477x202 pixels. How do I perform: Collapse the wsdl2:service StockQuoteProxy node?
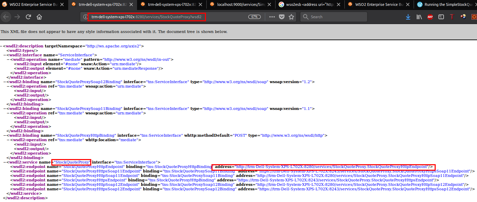(5, 162)
